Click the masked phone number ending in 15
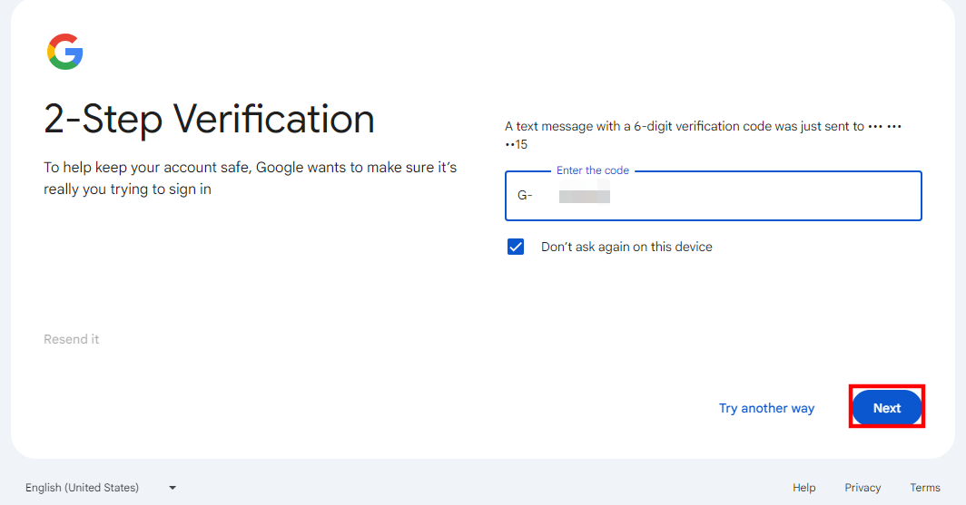The width and height of the screenshot is (966, 505). click(517, 144)
